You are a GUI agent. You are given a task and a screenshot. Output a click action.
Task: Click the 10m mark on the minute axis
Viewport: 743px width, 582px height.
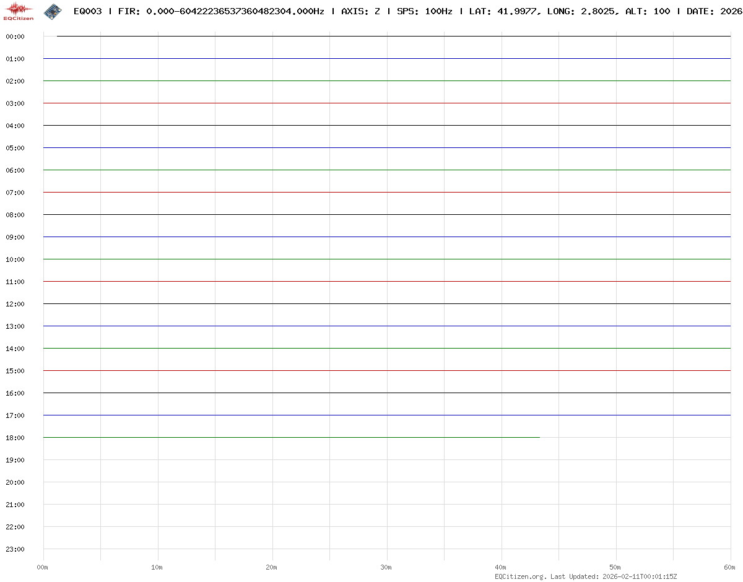(x=157, y=567)
